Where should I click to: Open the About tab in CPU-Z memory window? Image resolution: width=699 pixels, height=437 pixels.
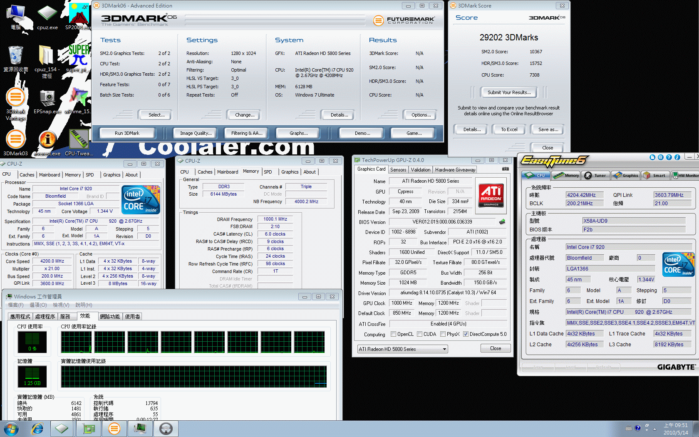310,172
